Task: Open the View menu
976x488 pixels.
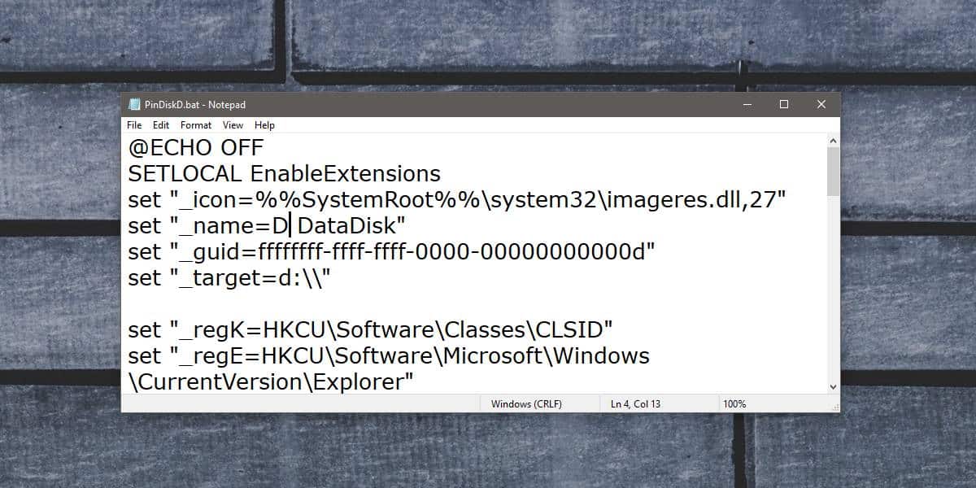Action: pyautogui.click(x=233, y=125)
